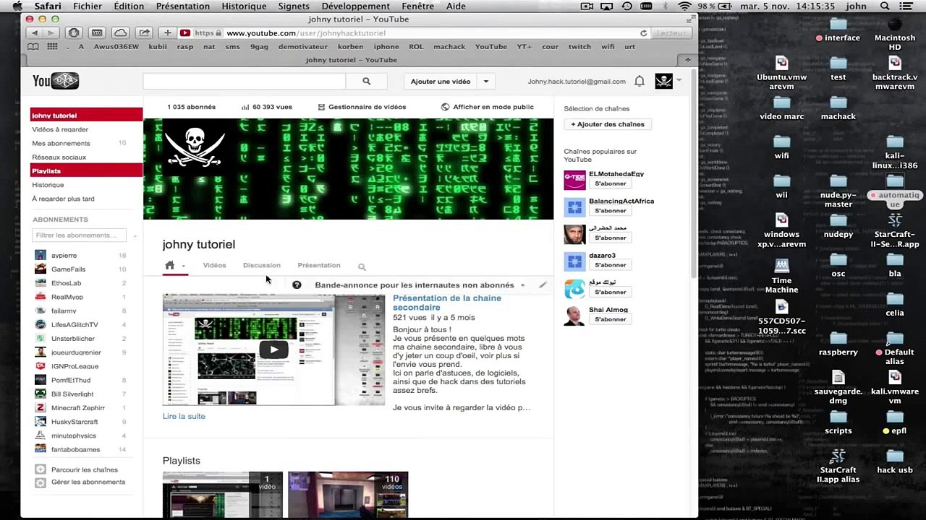The image size is (926, 520).
Task: Subscribe to the ELMotahedaEgy channel
Action: (x=611, y=183)
